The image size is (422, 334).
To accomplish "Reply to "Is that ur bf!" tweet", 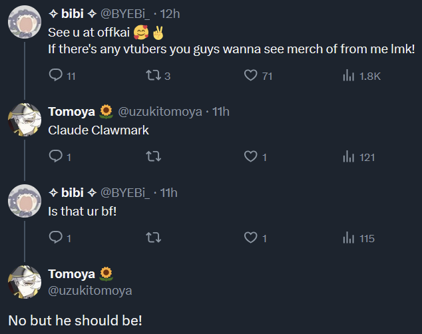I will (x=56, y=238).
